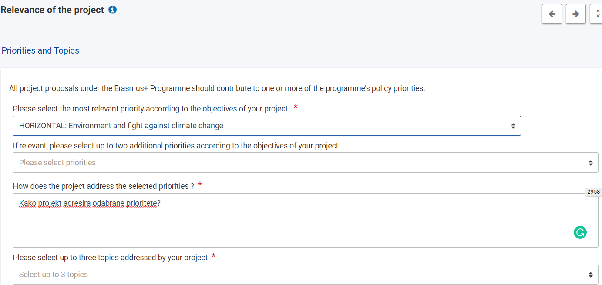Open the 'Select up to 3 topics' dropdown
602x285 pixels.
tap(296, 275)
